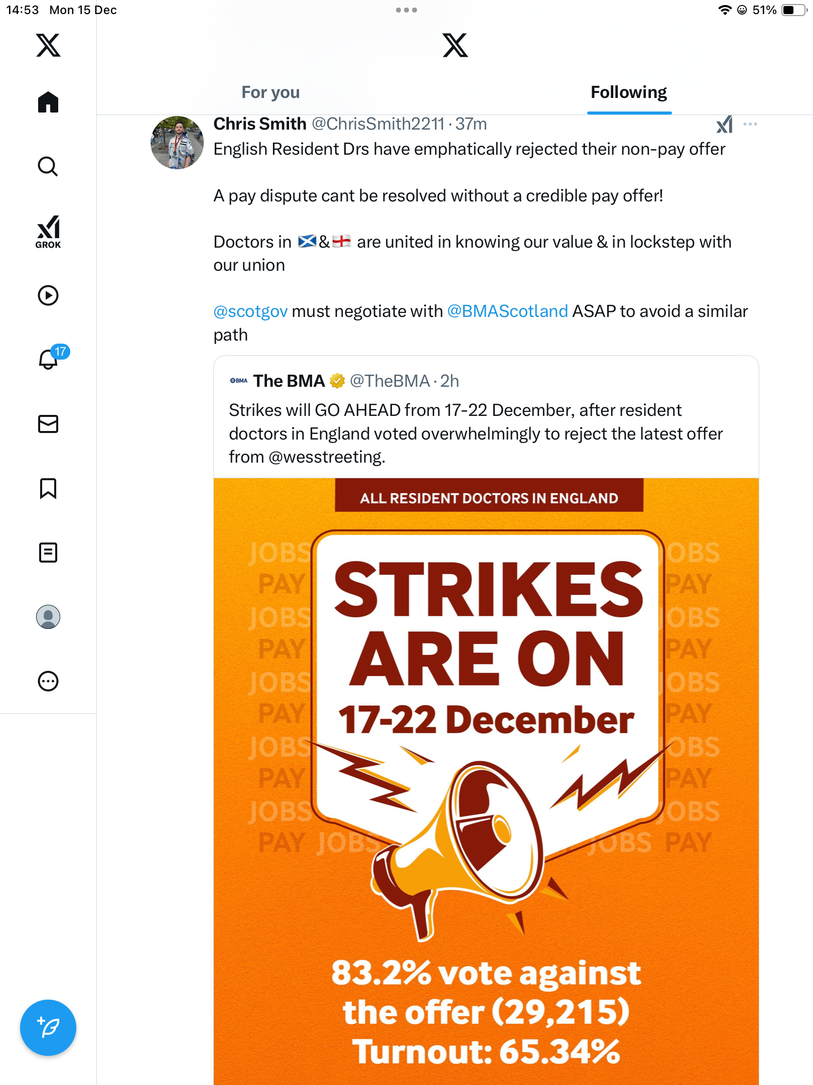
Task: Open the Lists icon in sidebar
Action: click(x=48, y=553)
